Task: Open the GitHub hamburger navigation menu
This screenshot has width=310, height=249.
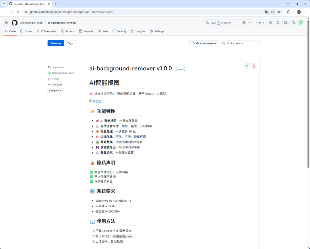Action: click(x=6, y=23)
